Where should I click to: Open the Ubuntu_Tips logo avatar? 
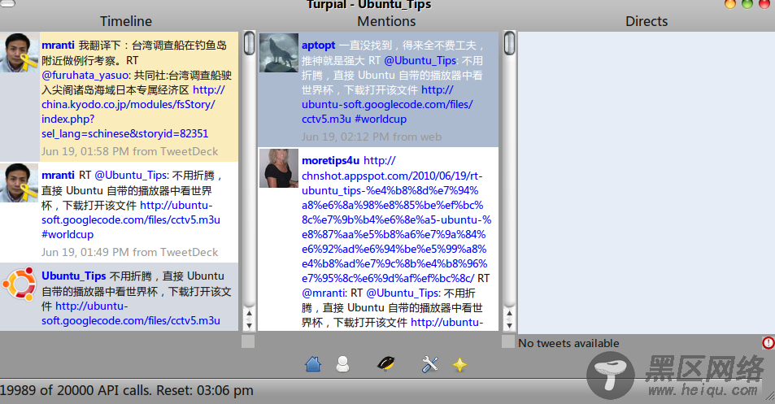pos(20,284)
